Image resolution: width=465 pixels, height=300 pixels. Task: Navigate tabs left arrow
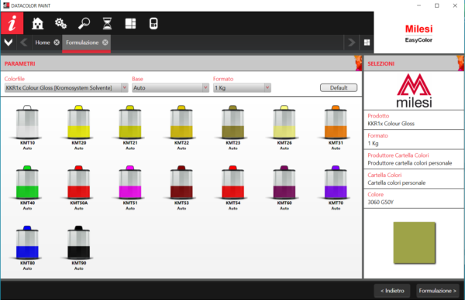24,43
